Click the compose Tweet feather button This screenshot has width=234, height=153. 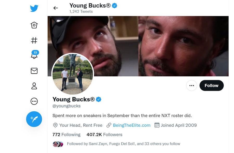click(34, 119)
